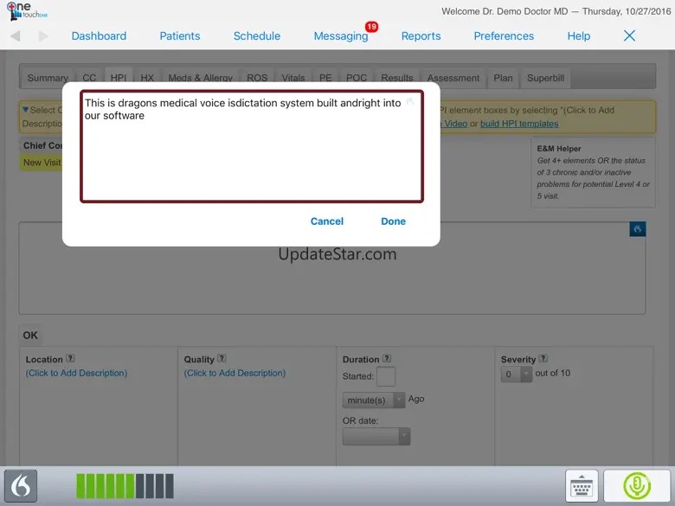
Task: Open the Schedule menu
Action: click(257, 36)
